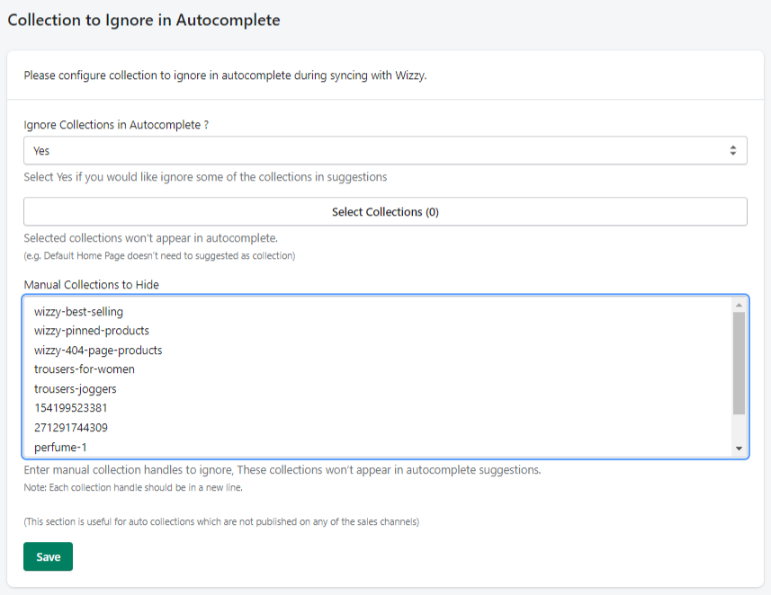This screenshot has height=595, width=771.
Task: Place cursor on wizzy-best-selling line
Action: click(x=78, y=312)
